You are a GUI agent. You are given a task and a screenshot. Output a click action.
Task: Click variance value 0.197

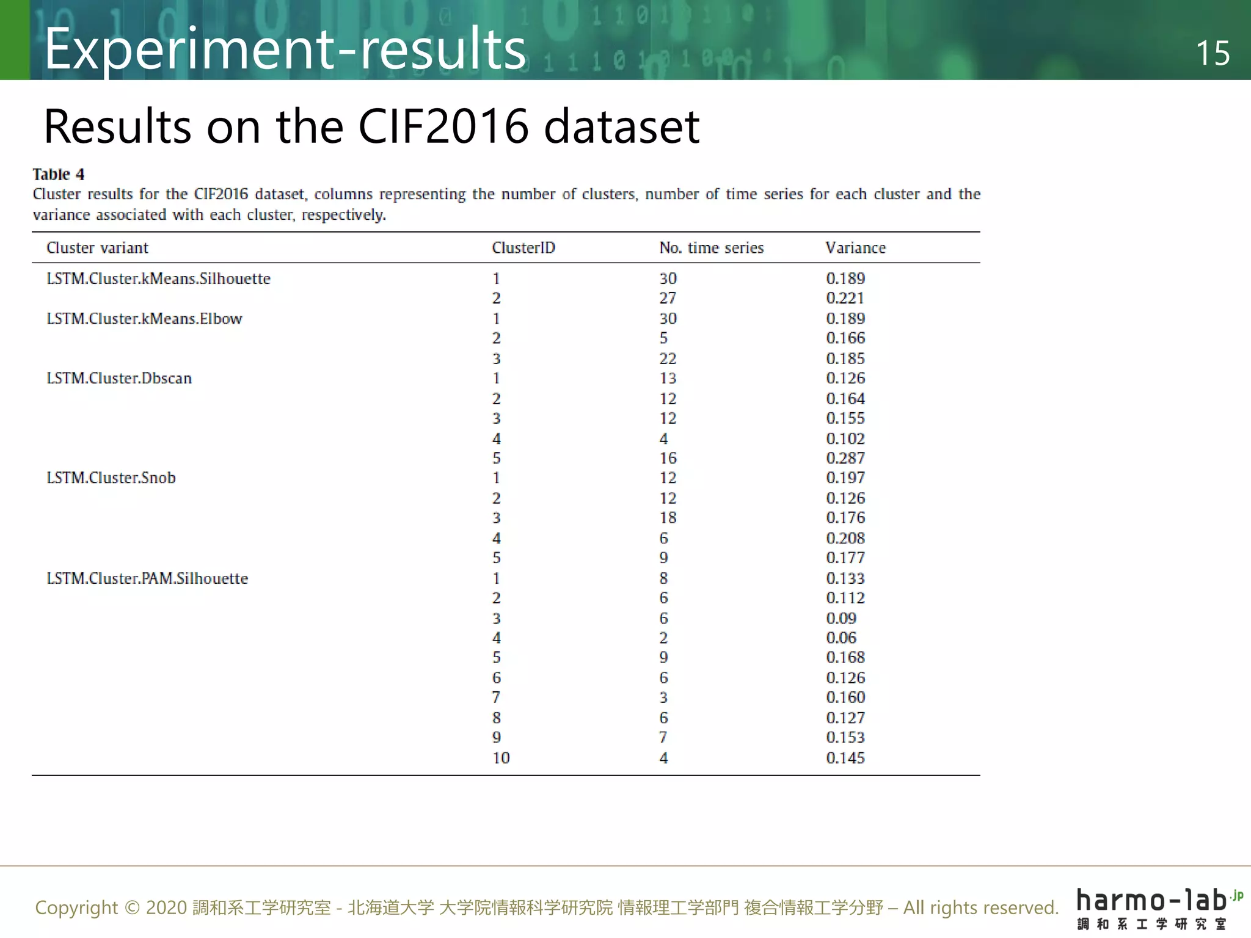pos(845,478)
